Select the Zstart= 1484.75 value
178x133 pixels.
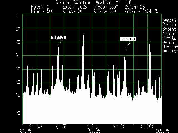[141, 11]
